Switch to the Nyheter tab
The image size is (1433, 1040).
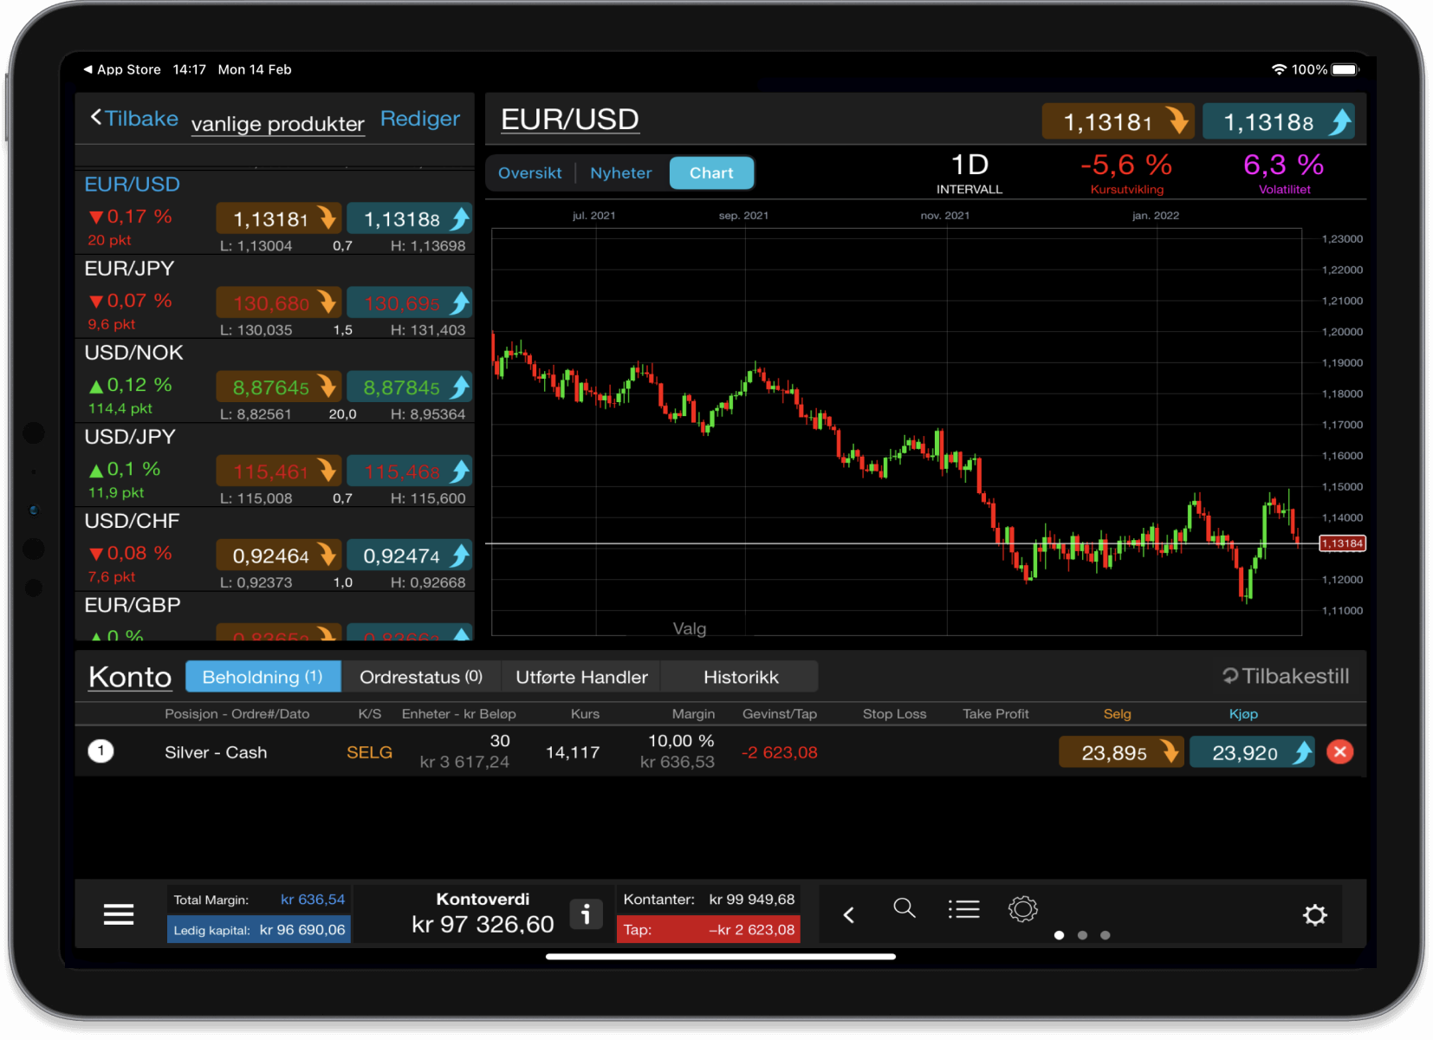pyautogui.click(x=619, y=172)
